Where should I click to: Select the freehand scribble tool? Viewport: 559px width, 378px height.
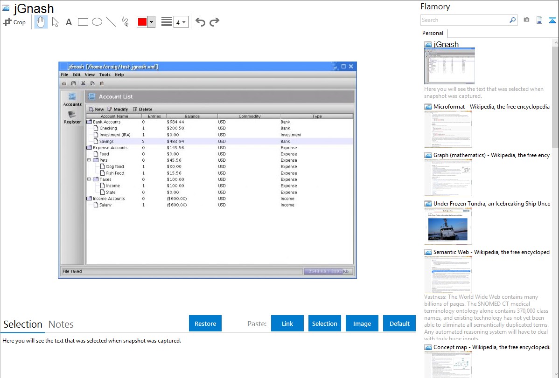[x=125, y=22]
